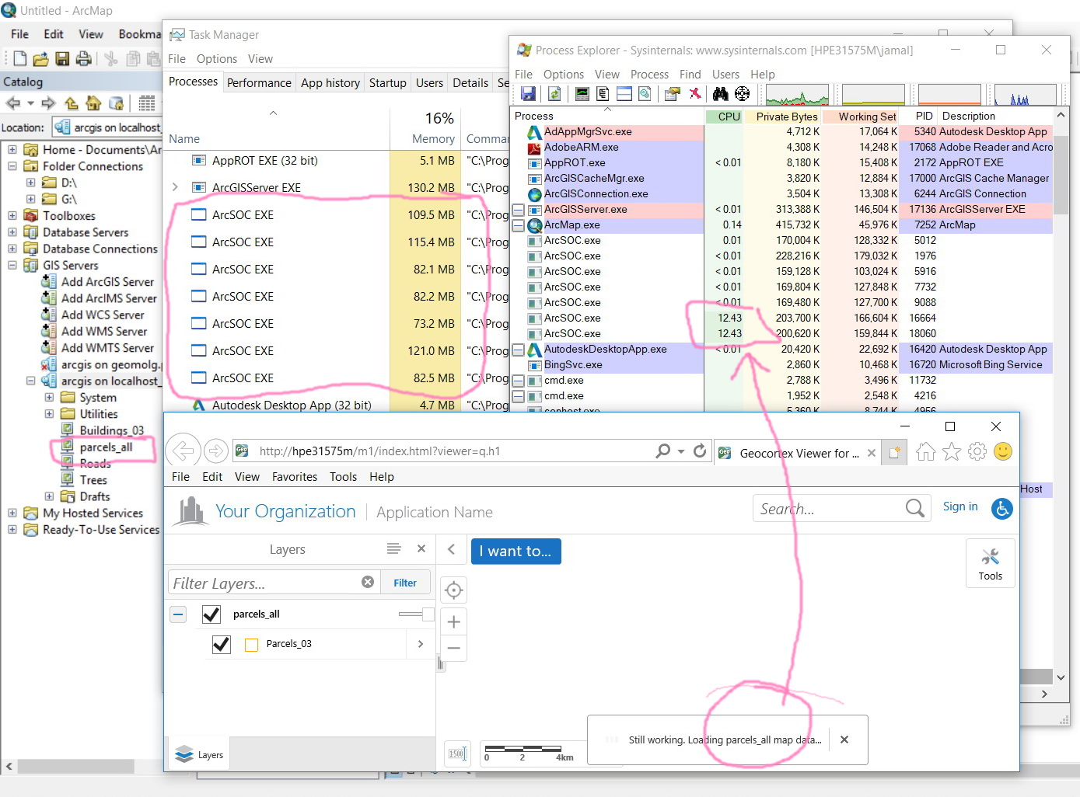This screenshot has width=1080, height=797.
Task: Open the Favorites menu in the browser
Action: tap(295, 477)
